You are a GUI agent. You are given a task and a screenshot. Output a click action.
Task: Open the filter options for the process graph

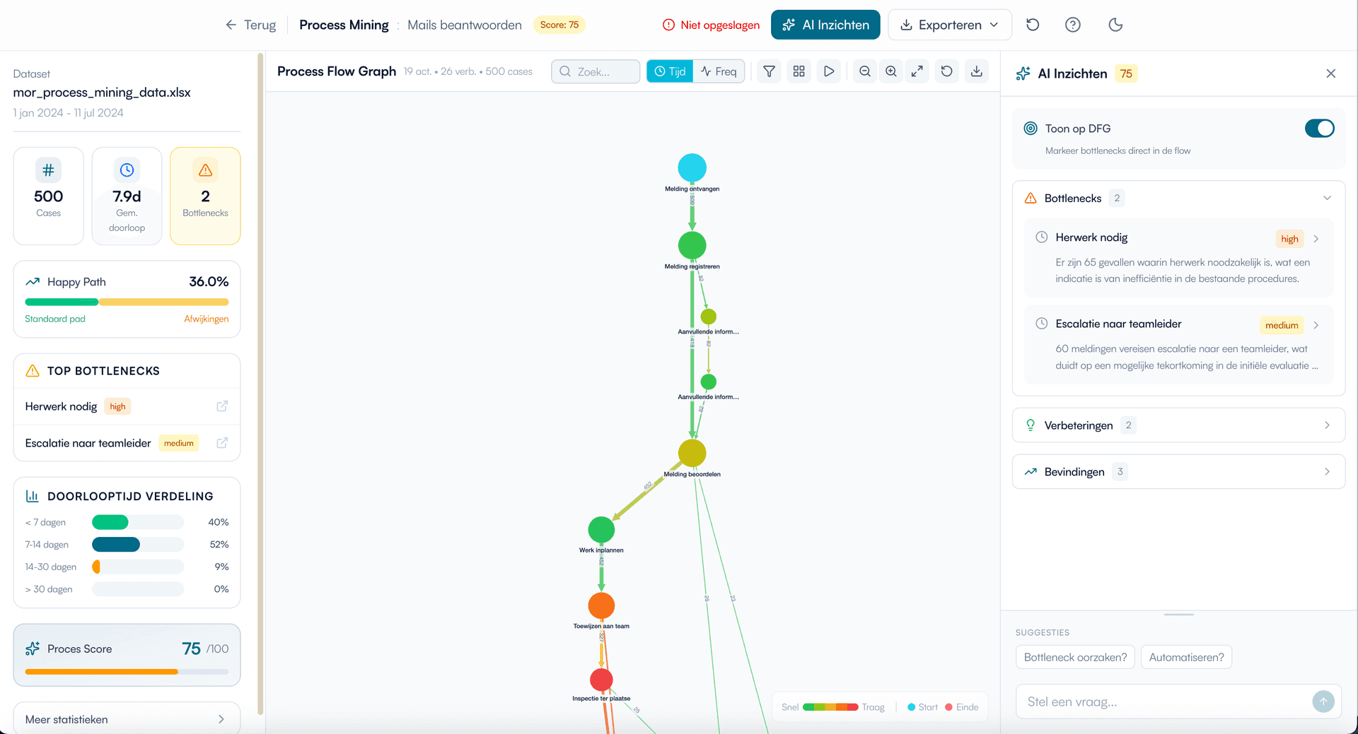[769, 71]
